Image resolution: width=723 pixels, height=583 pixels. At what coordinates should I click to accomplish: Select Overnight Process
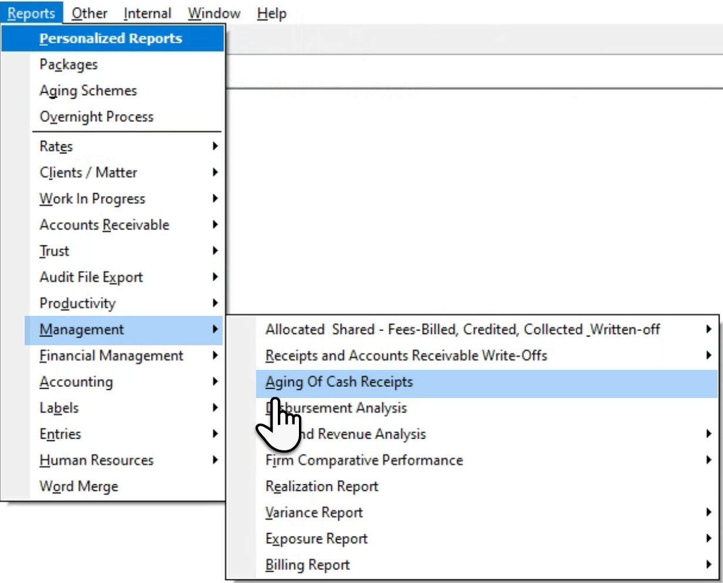point(113,117)
